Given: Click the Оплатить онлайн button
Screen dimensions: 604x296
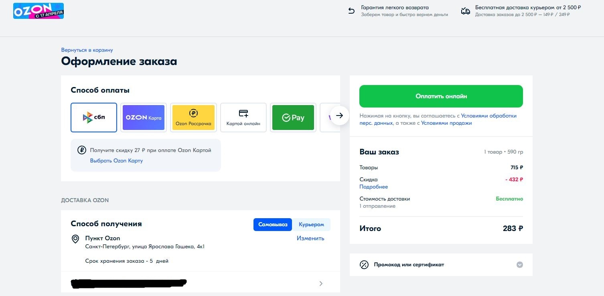Looking at the screenshot, I should 441,96.
